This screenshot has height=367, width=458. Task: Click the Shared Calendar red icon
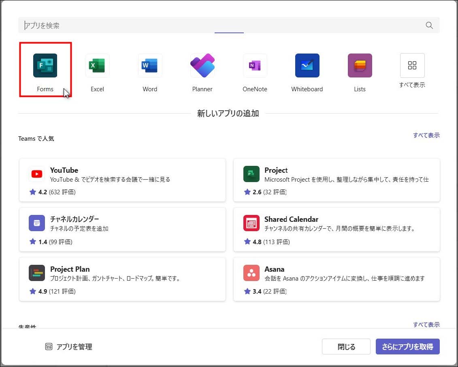pos(251,223)
